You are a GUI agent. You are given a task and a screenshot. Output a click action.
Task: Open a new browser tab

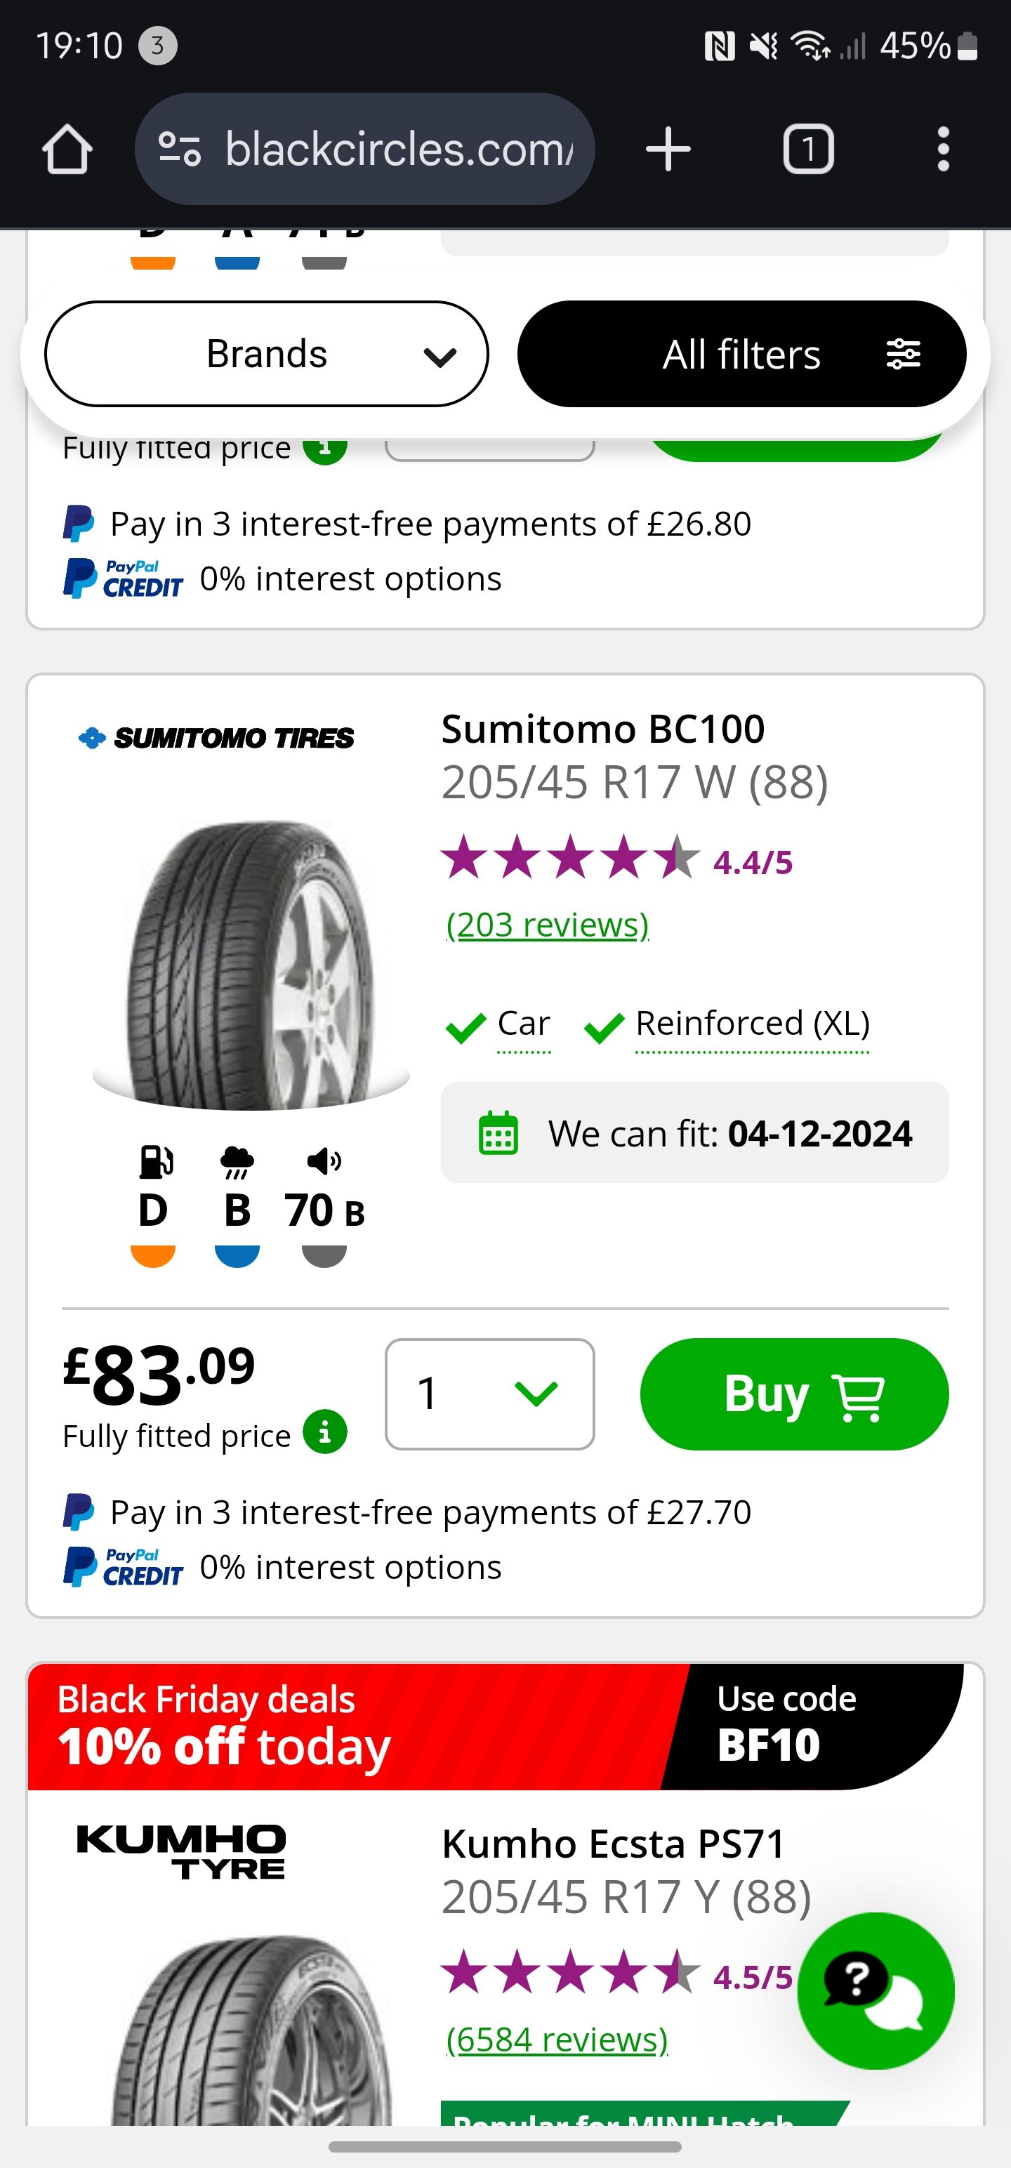coord(668,150)
